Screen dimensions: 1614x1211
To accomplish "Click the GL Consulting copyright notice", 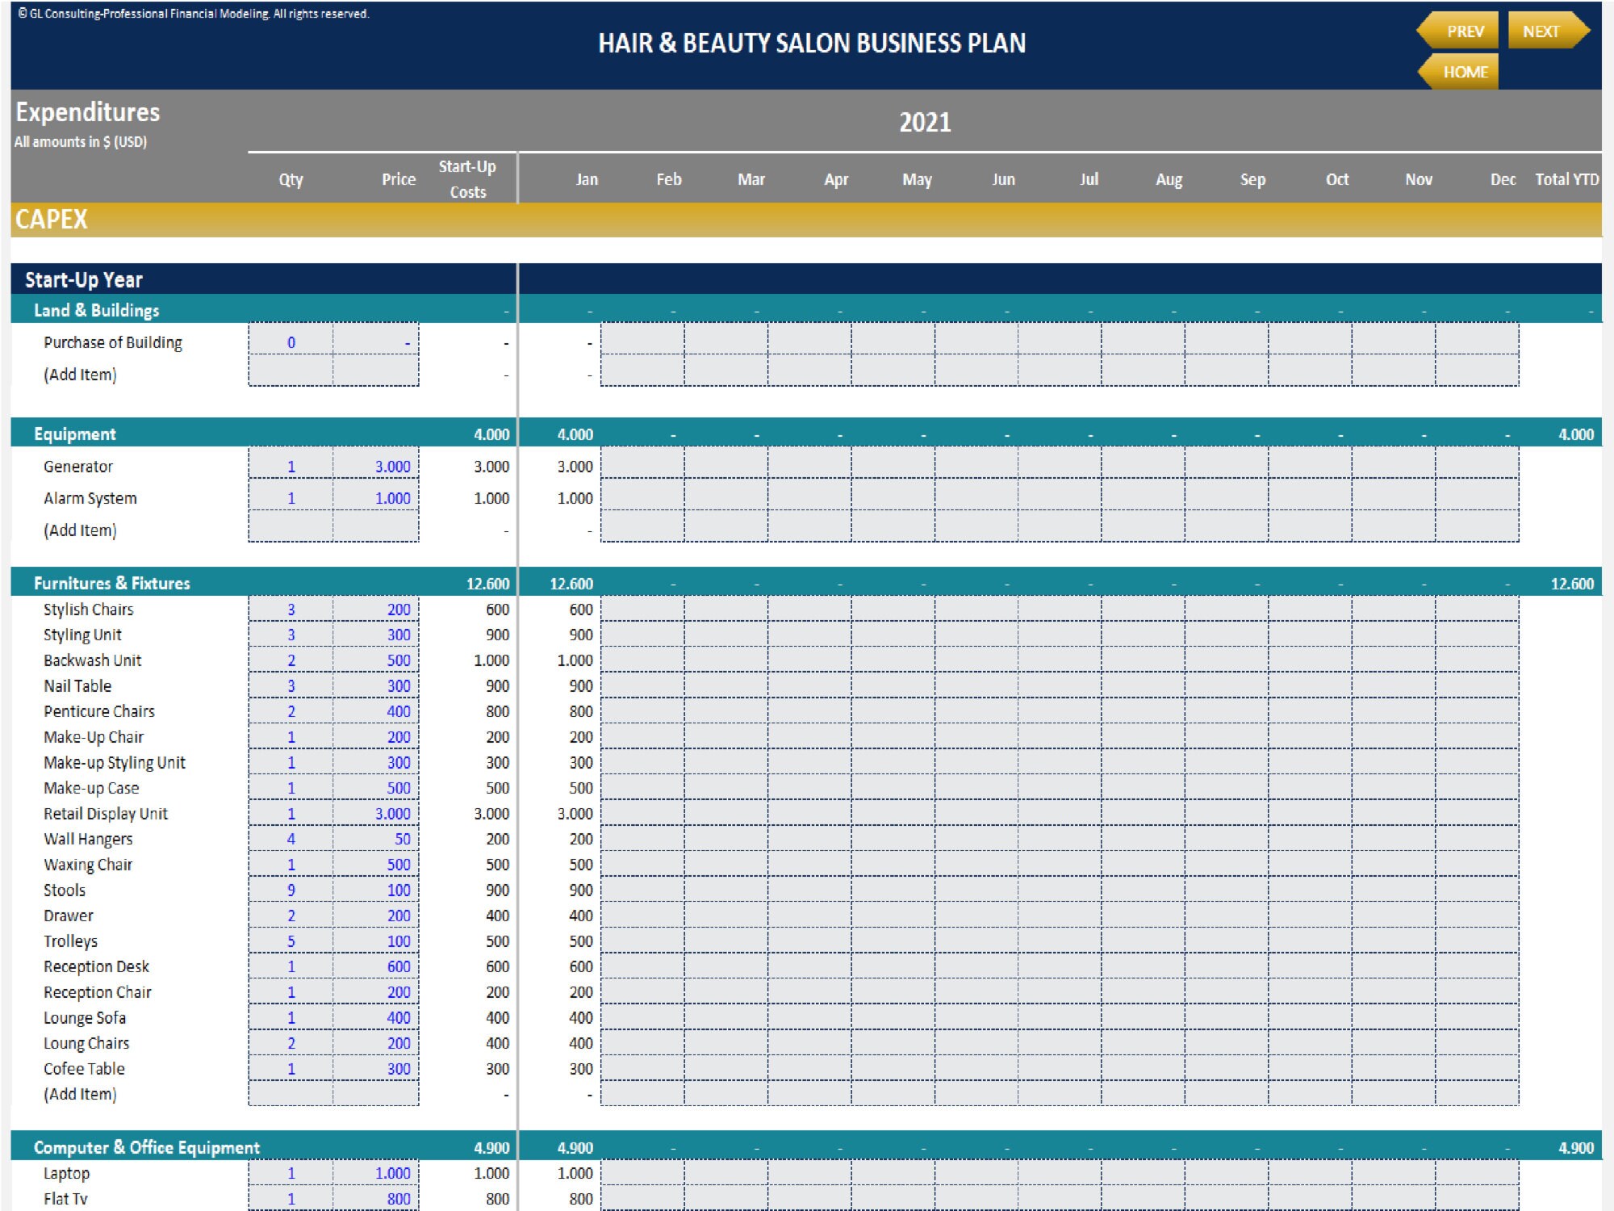I will click(x=194, y=13).
